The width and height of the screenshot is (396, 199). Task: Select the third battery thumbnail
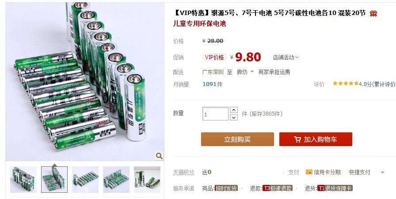tap(85, 180)
